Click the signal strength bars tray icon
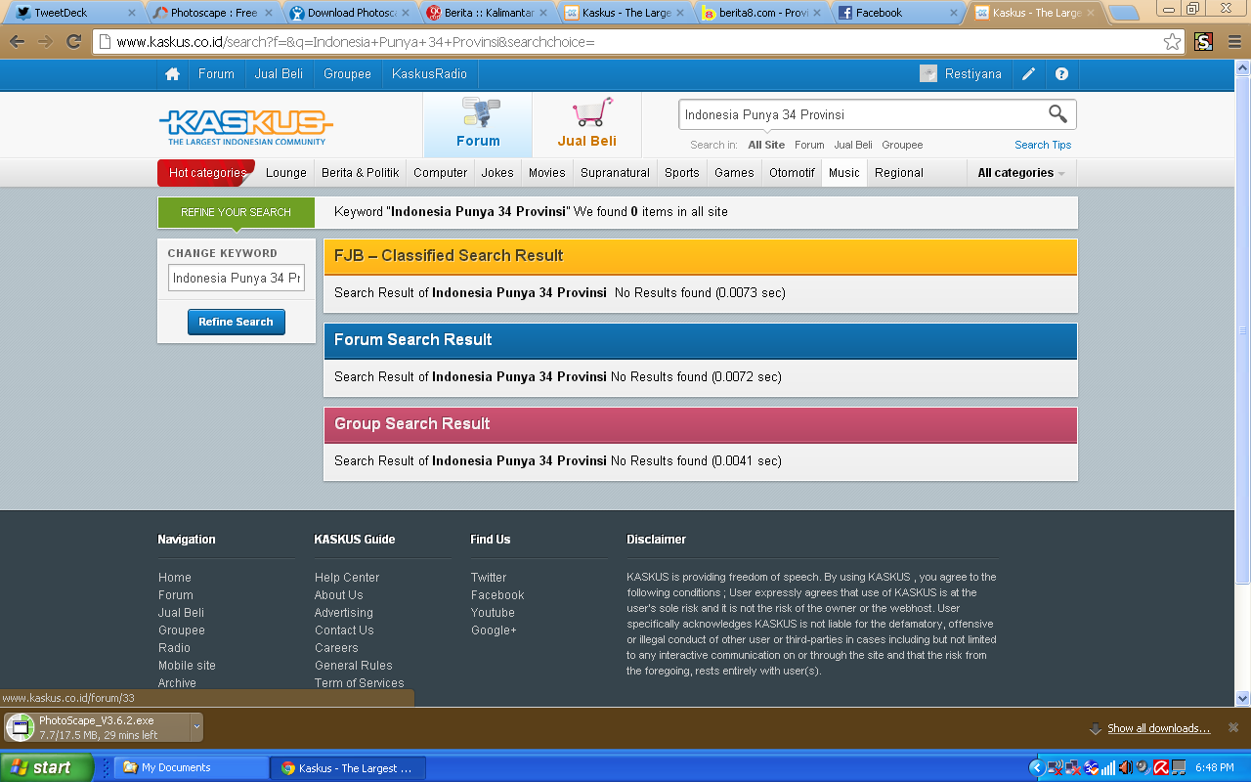The image size is (1251, 782). [x=1108, y=767]
